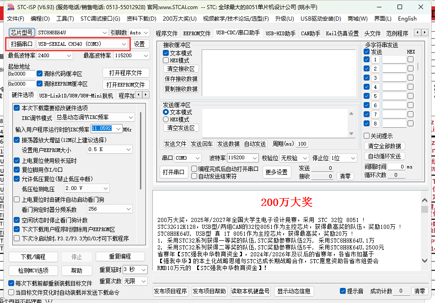This screenshot has height=303, width=435.
Task: Click 打开程序文件 button
Action: tap(126, 73)
